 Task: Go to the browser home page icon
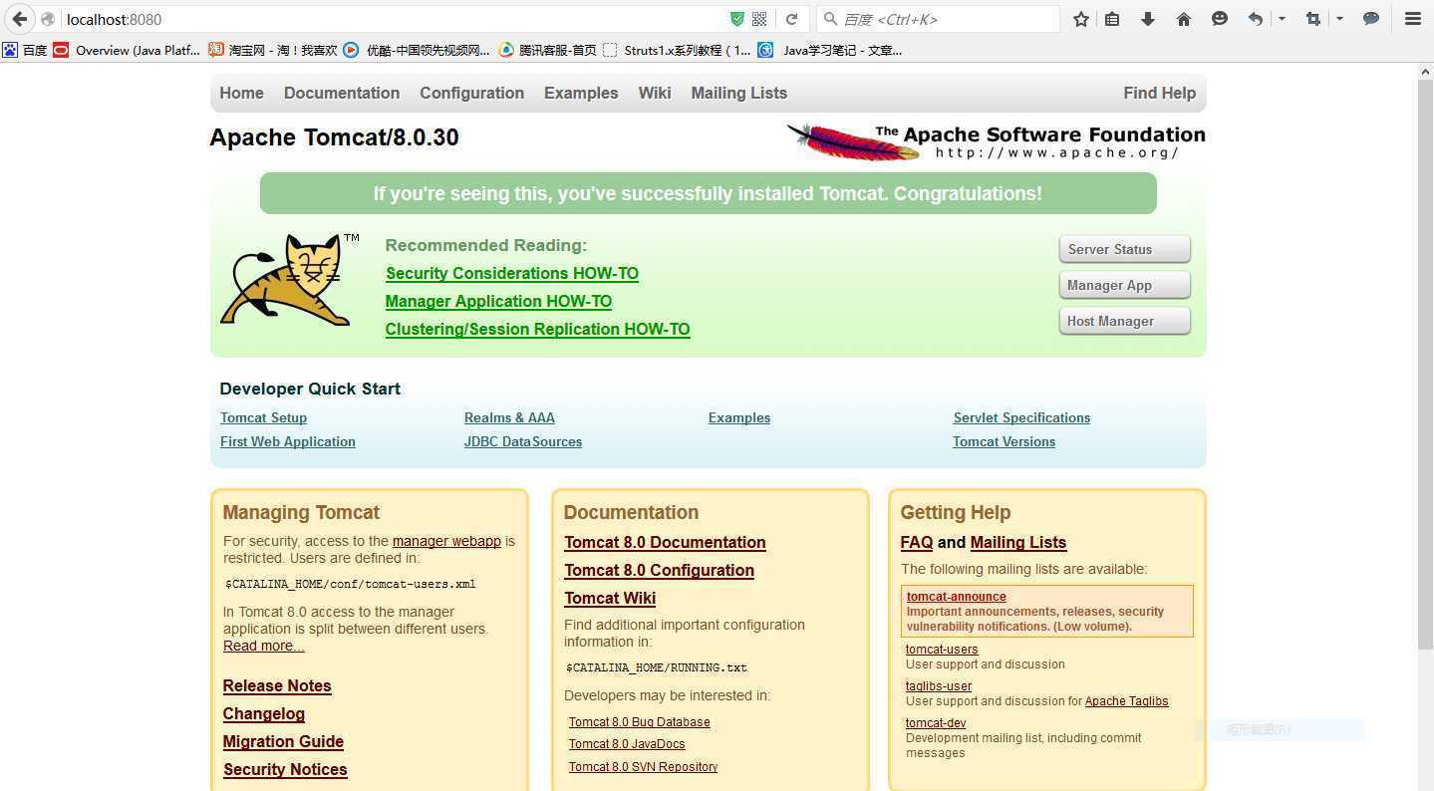(x=1184, y=19)
